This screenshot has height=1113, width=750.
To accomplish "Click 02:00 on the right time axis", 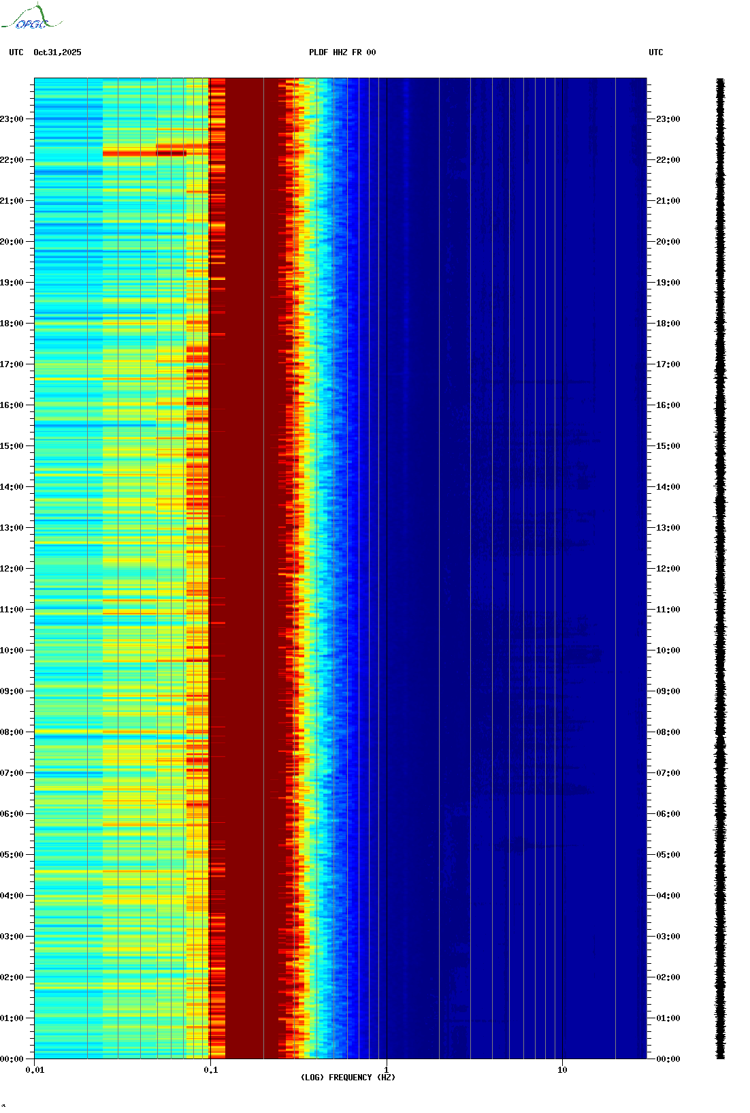I will [668, 977].
